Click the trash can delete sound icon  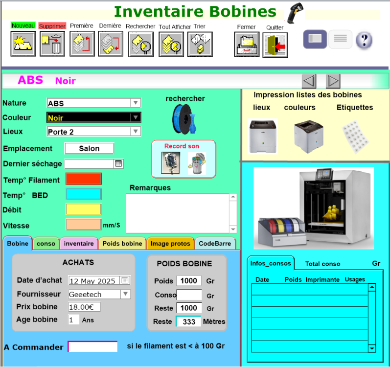tap(197, 163)
